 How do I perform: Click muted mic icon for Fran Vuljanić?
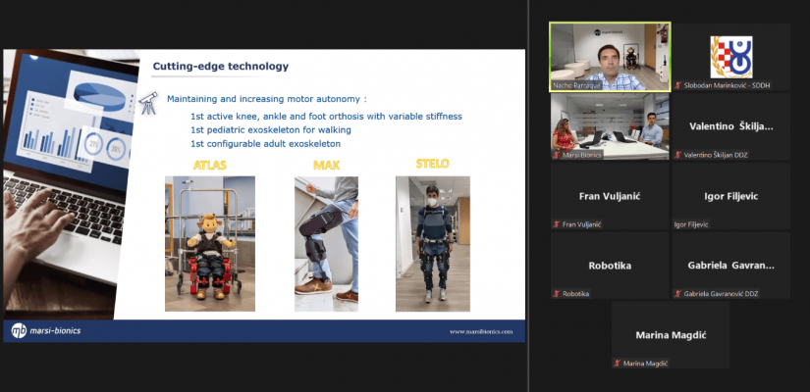[x=557, y=224]
